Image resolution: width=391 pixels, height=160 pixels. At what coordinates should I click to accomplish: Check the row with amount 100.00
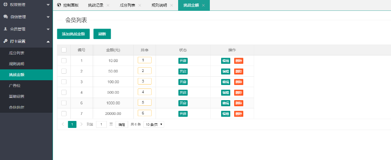[64, 82]
